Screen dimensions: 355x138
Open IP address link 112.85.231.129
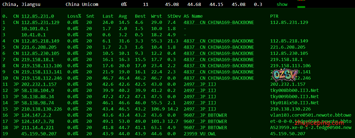(x=40, y=22)
